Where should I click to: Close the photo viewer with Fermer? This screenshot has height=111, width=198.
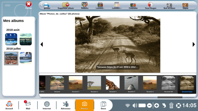coord(29,5)
